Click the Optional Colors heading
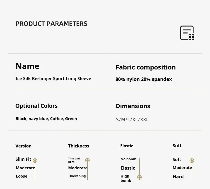Viewport: 210px width, 189px height. (36, 106)
